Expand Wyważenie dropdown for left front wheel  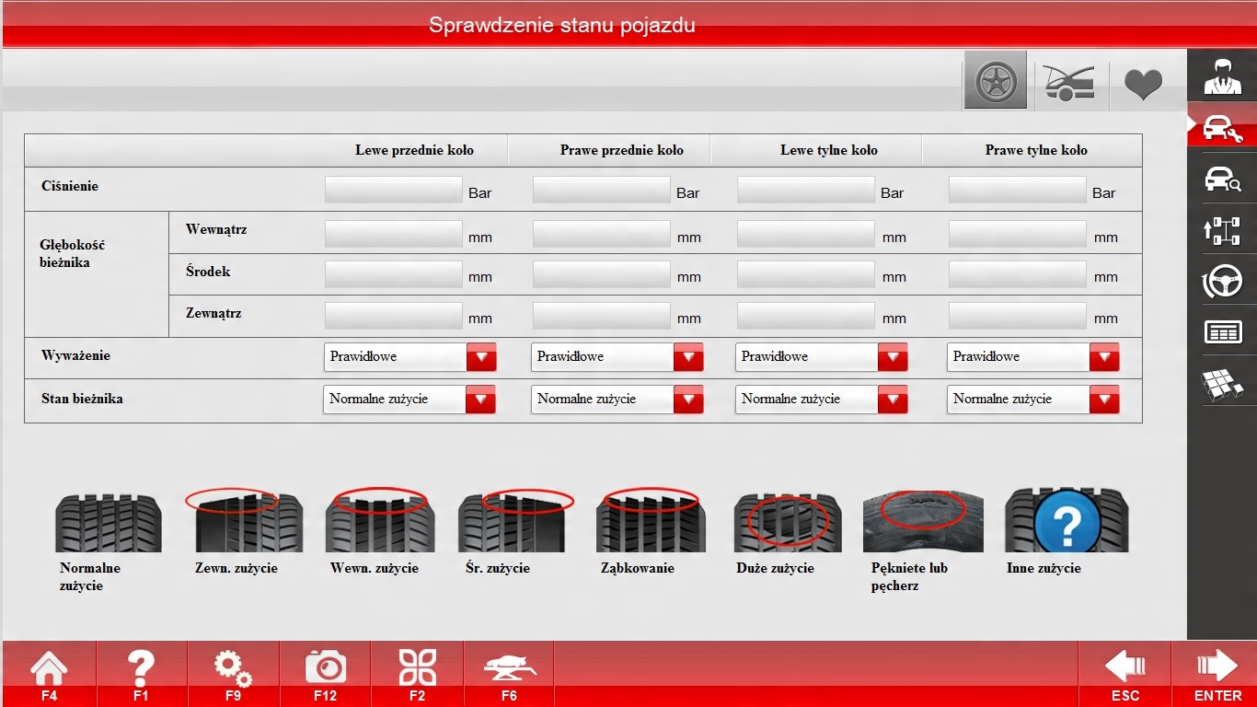[x=481, y=357]
